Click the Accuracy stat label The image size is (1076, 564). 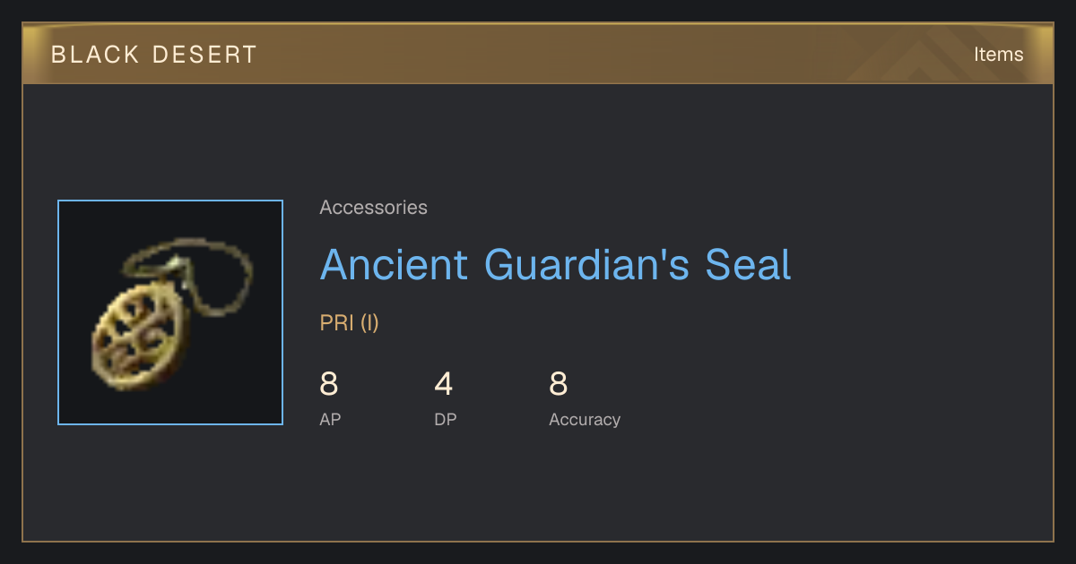coord(585,420)
